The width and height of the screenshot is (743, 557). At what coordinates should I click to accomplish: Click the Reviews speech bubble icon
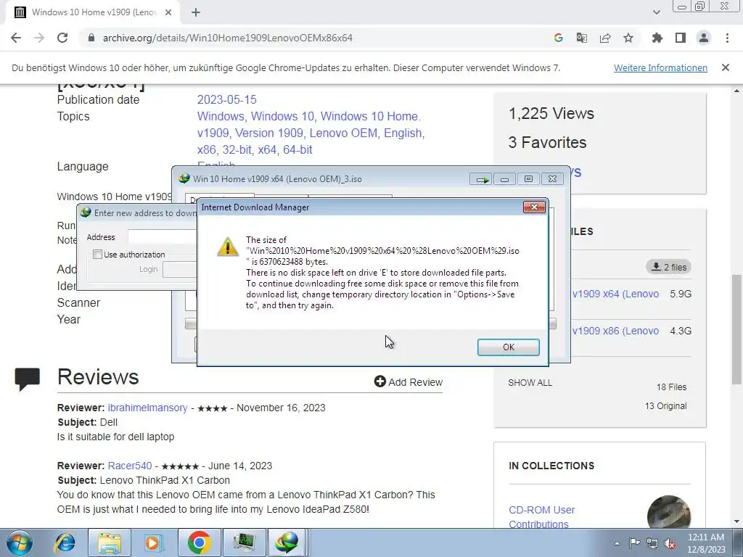click(27, 379)
